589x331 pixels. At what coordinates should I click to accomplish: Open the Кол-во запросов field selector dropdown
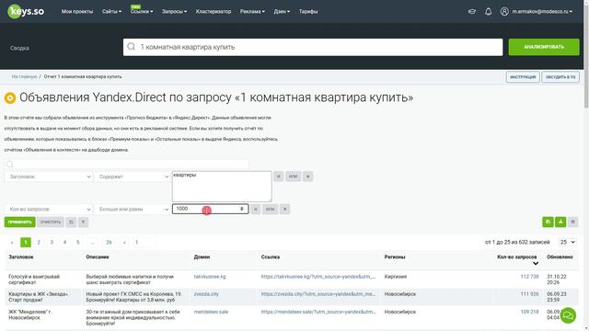pyautogui.click(x=49, y=209)
